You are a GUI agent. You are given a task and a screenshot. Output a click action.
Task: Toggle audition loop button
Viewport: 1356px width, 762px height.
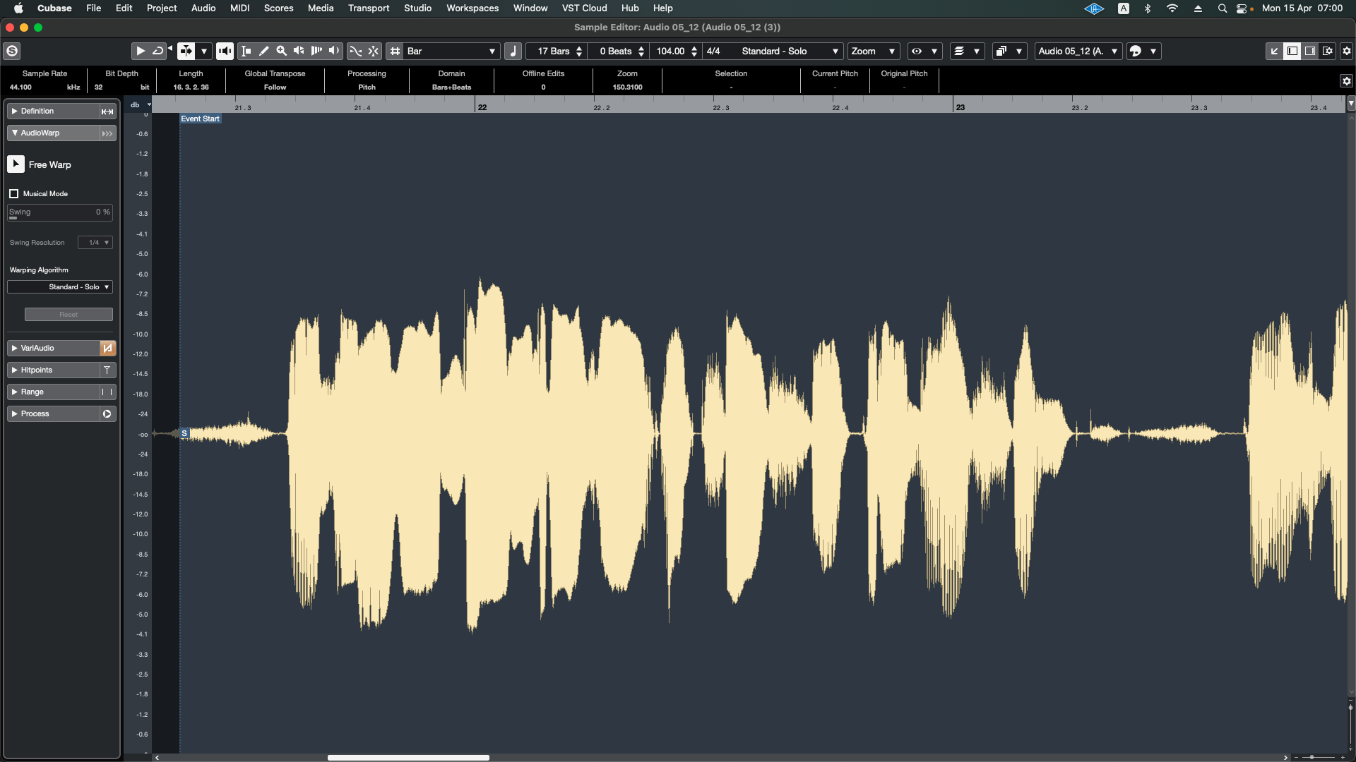[158, 51]
